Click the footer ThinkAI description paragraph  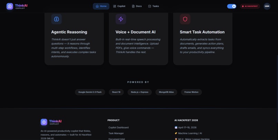coord(66,135)
